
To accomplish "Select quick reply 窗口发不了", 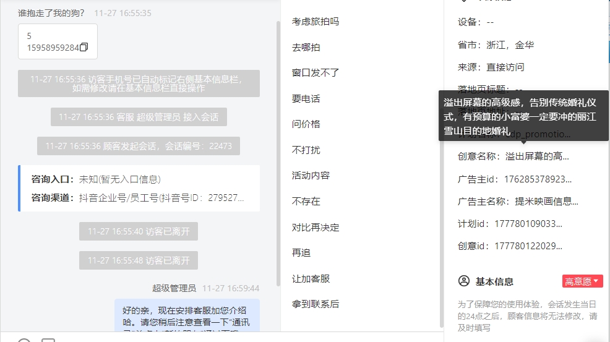I will click(x=316, y=73).
